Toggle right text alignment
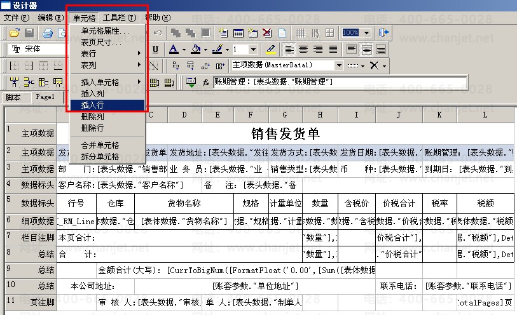 tap(318, 50)
